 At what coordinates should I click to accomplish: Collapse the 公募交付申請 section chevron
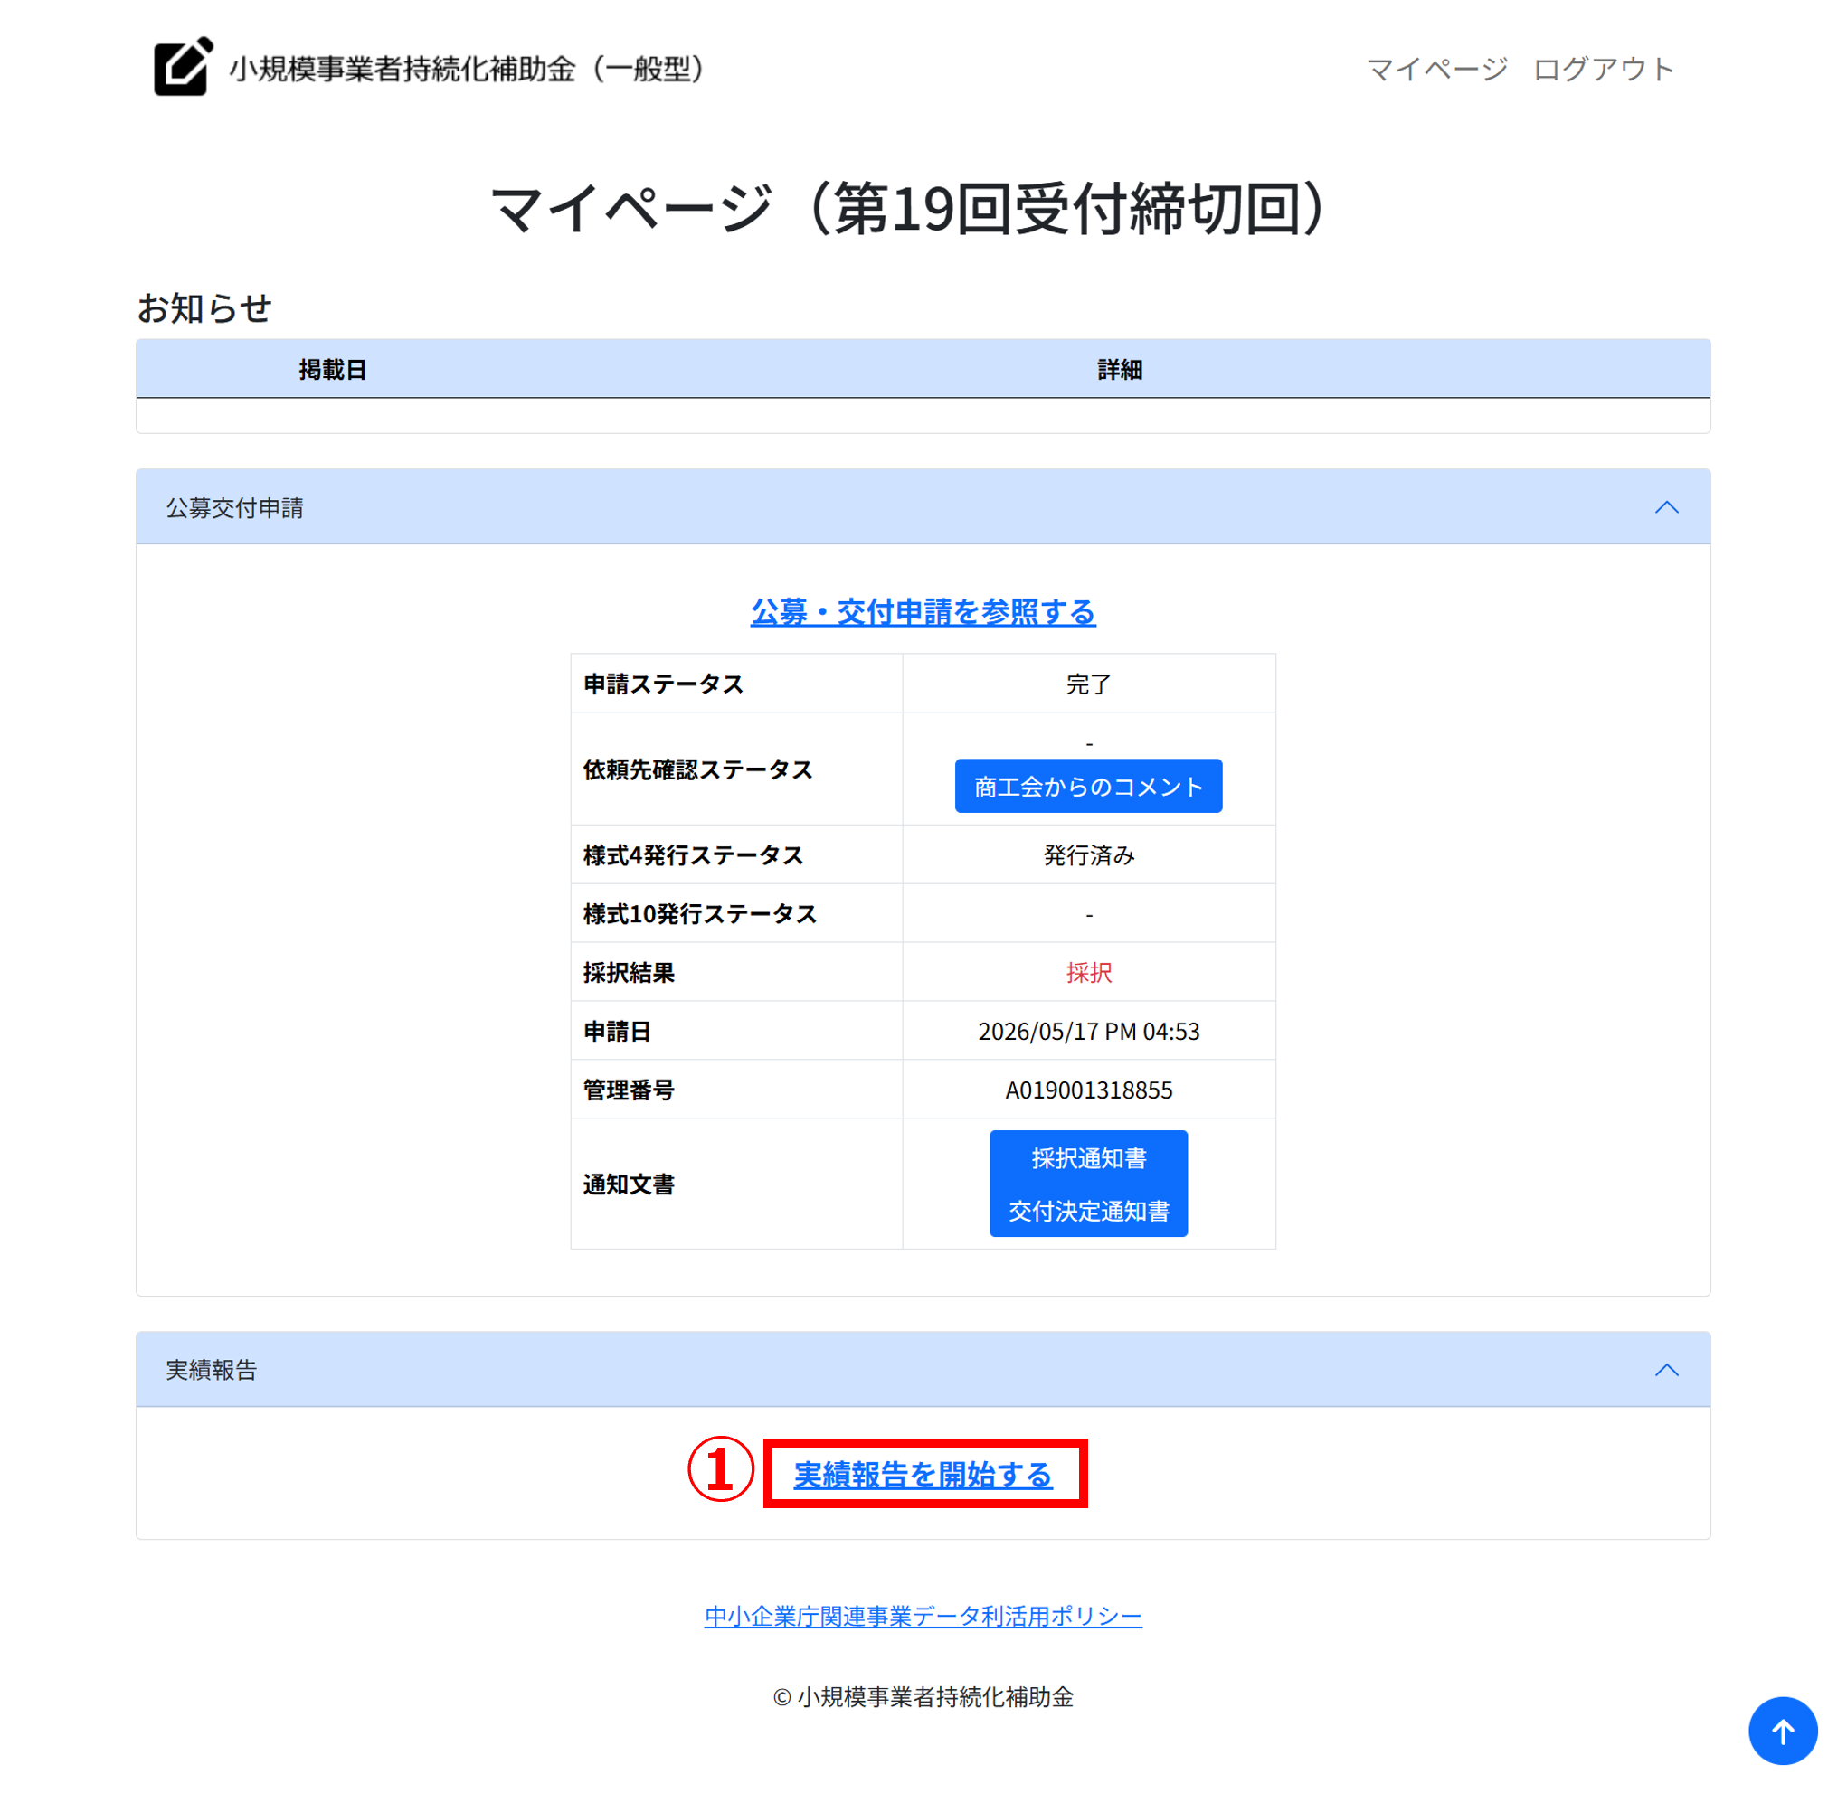coord(1665,507)
